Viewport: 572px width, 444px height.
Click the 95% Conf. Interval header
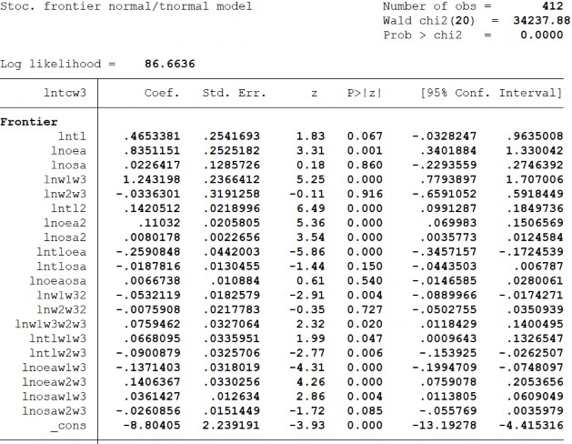coord(492,93)
